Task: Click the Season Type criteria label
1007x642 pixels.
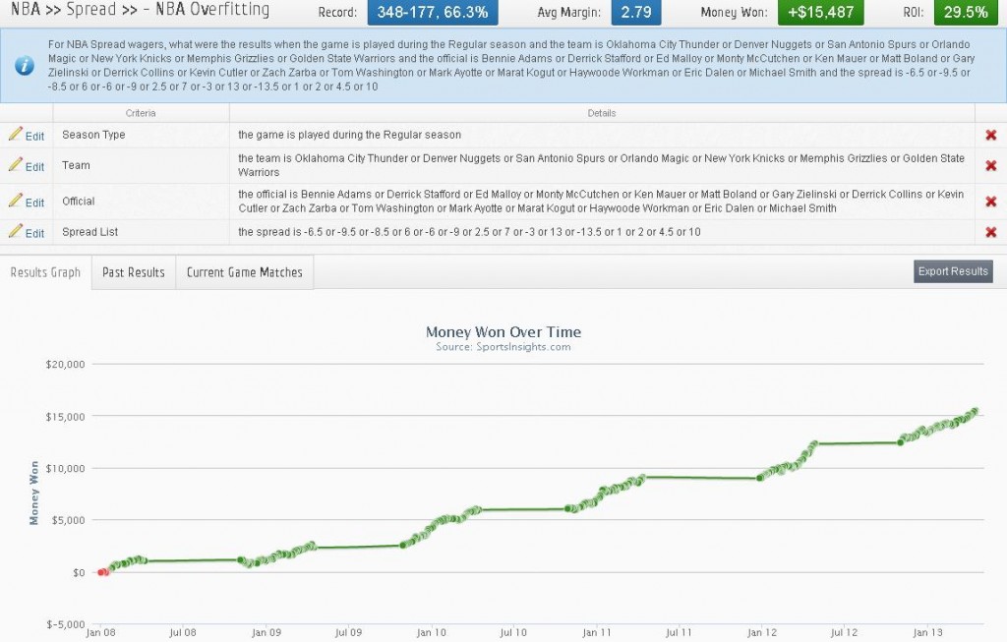Action: click(x=93, y=135)
